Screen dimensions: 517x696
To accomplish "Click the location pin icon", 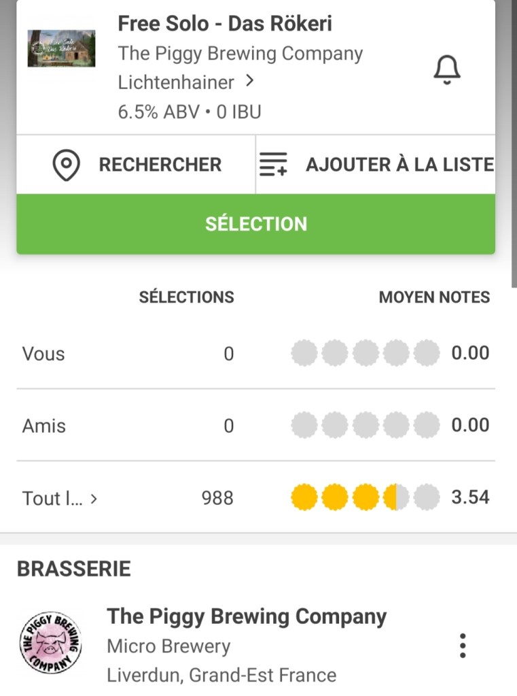I will point(67,165).
